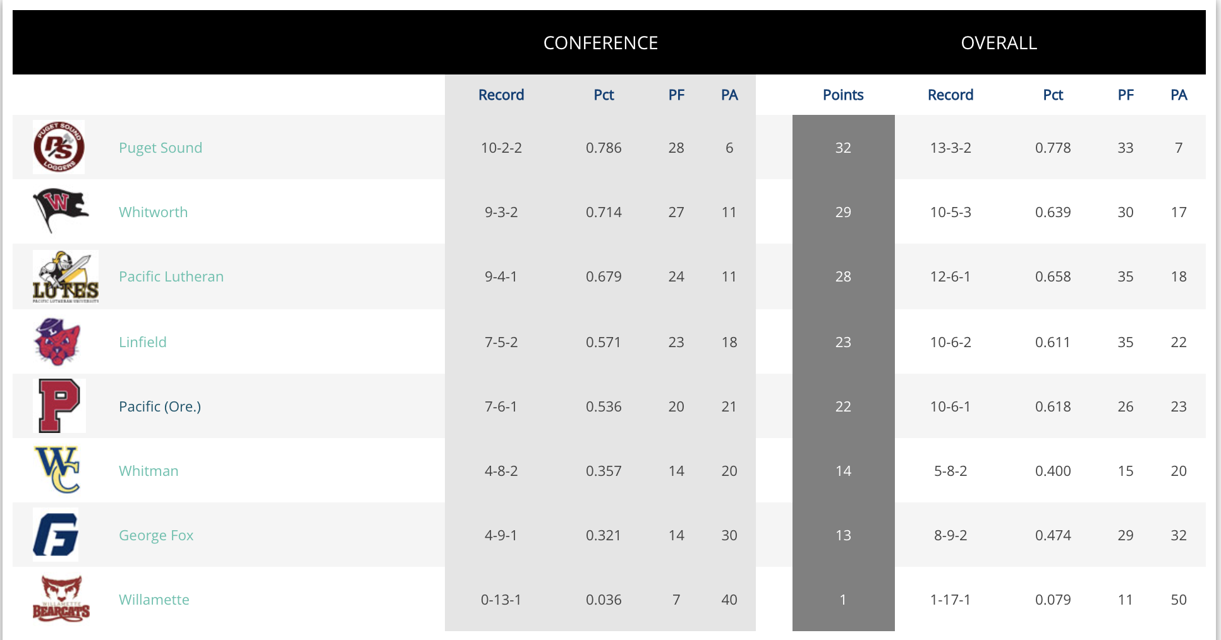Open the Pacific Lutheran team link
This screenshot has width=1221, height=640.
pyautogui.click(x=171, y=276)
